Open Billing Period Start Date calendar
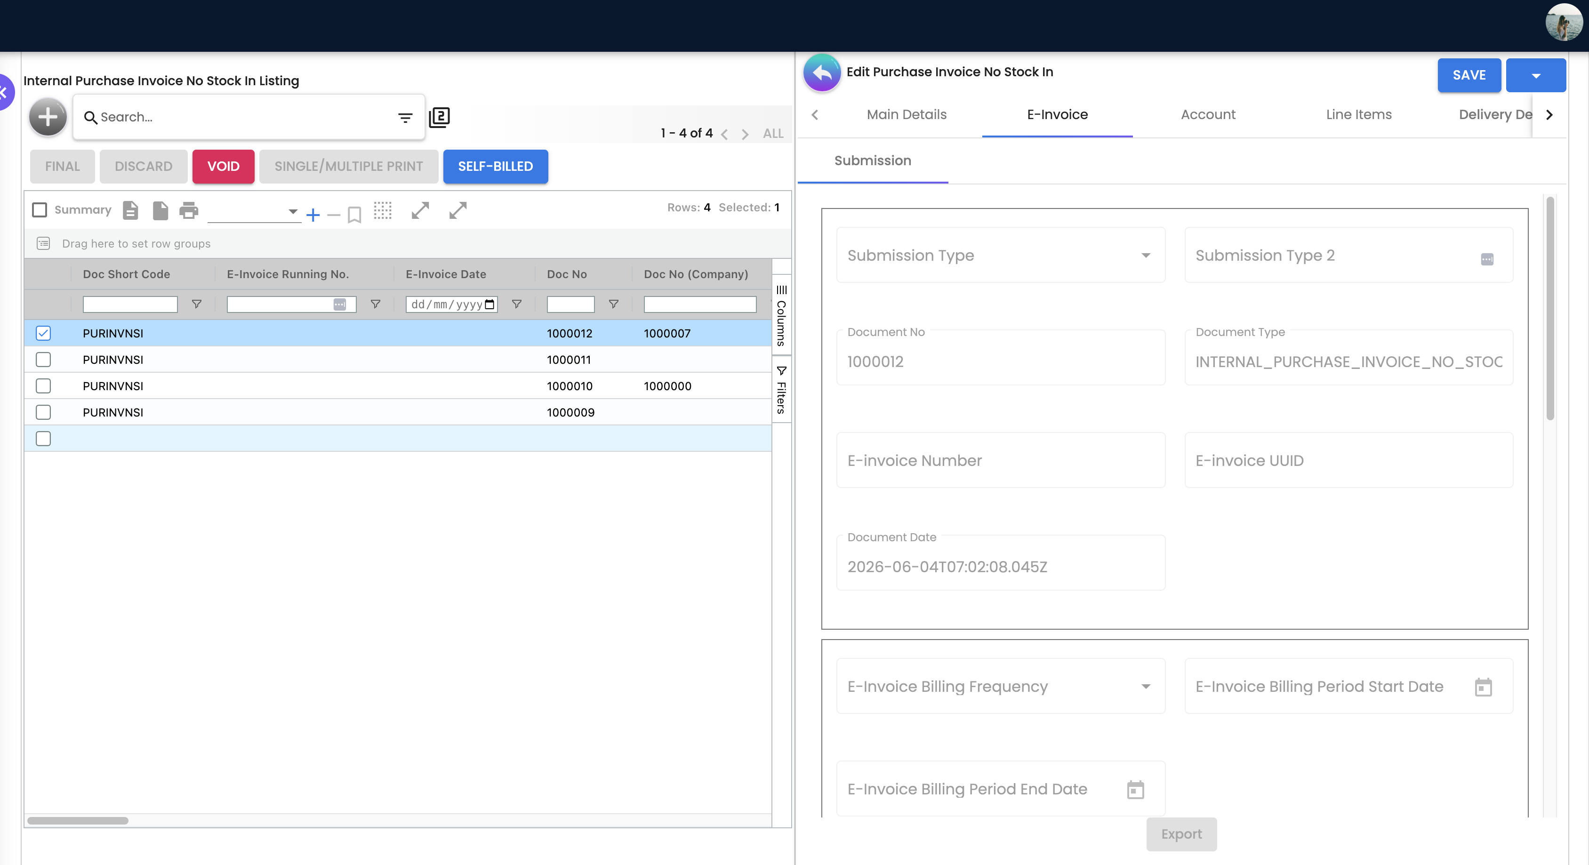Viewport: 1589px width, 865px height. [1484, 687]
